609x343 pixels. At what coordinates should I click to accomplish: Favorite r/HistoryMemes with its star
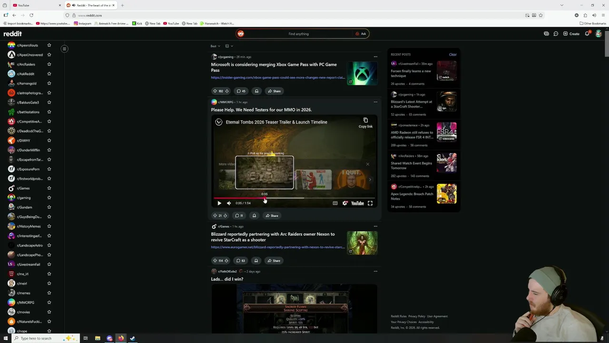click(x=49, y=226)
